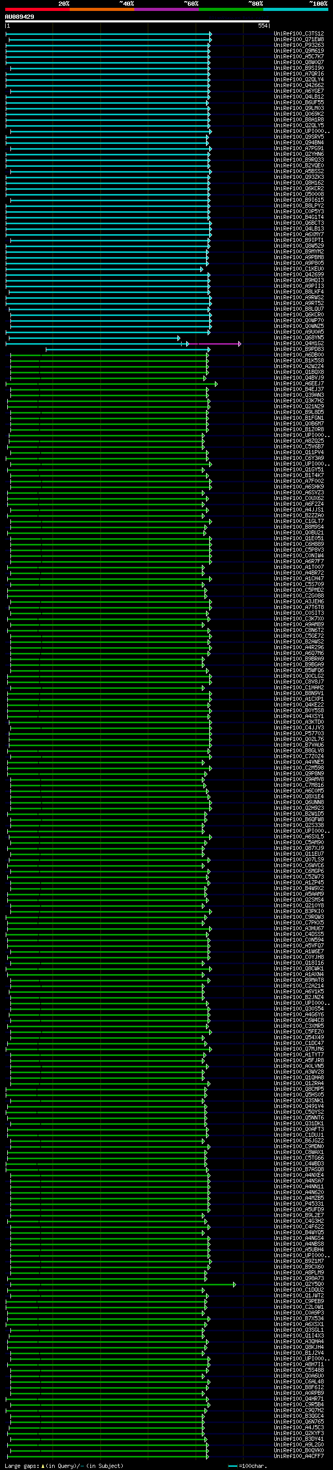Image resolution: width=333 pixels, height=1470 pixels.
Task: Open hit UniRef100_C3TS12
Action: [x=299, y=34]
